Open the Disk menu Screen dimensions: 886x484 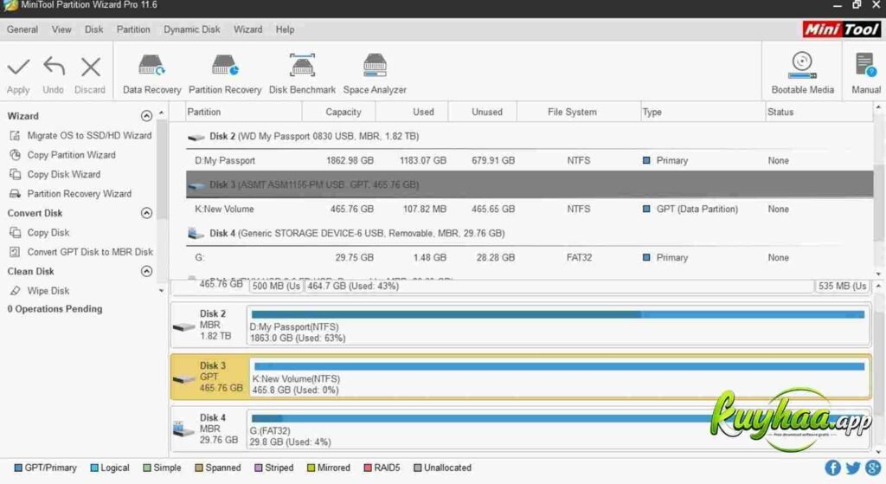(x=93, y=29)
